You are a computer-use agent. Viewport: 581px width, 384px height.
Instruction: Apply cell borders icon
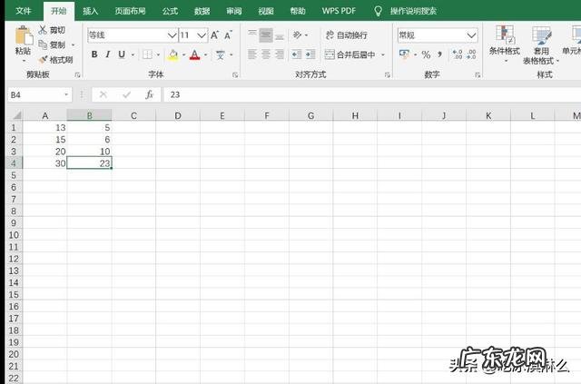147,54
